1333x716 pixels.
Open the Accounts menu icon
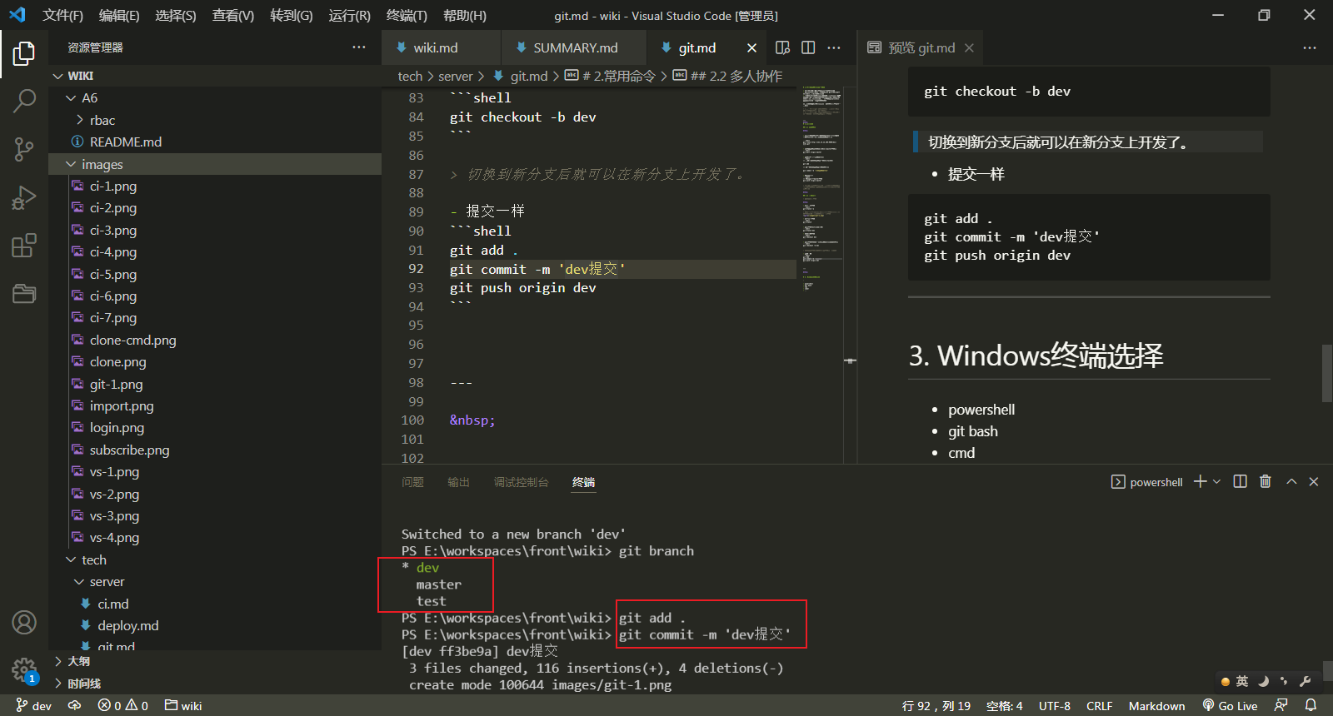[x=24, y=622]
